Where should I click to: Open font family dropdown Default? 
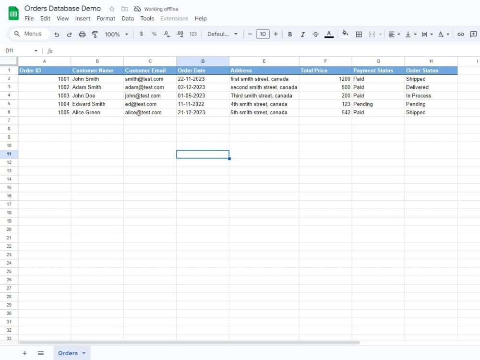(x=222, y=34)
